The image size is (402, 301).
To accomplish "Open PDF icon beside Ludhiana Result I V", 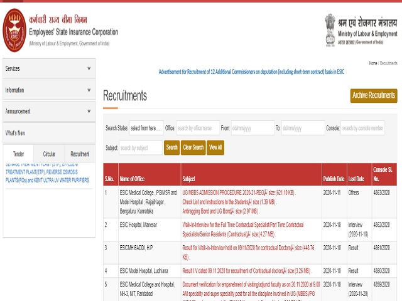I will 285,270.
